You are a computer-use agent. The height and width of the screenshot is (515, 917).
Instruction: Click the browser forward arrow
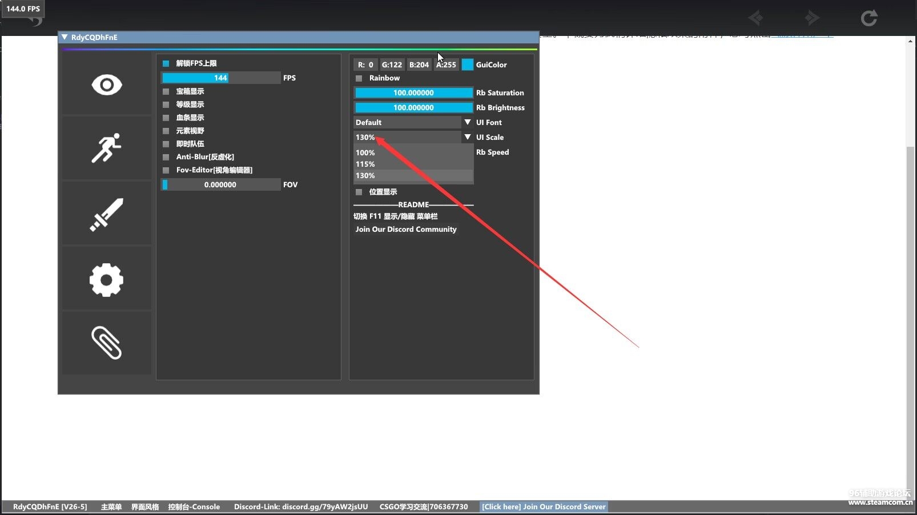pos(811,18)
